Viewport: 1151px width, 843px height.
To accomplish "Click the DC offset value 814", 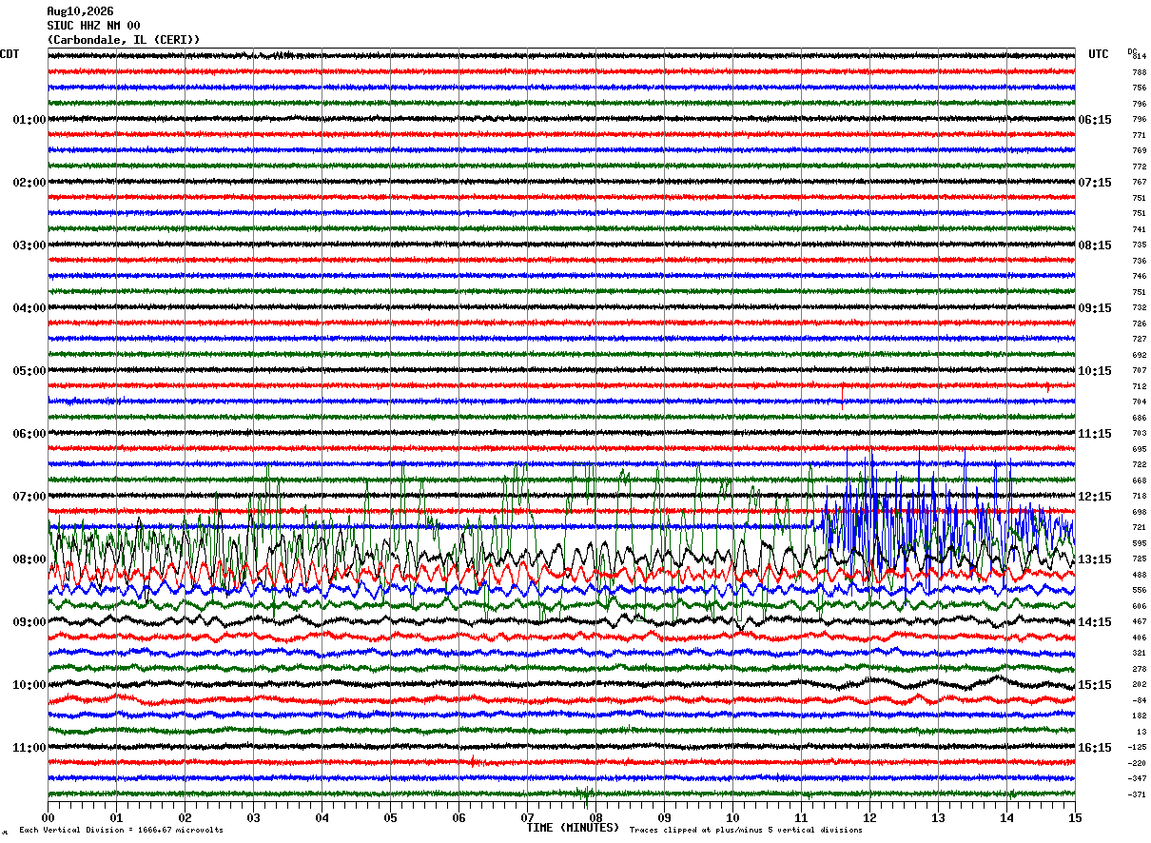I will point(1139,57).
